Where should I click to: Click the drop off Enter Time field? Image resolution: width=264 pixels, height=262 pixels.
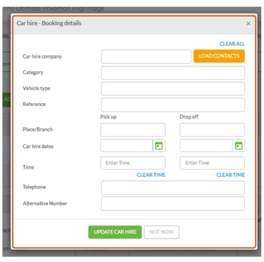click(x=212, y=163)
